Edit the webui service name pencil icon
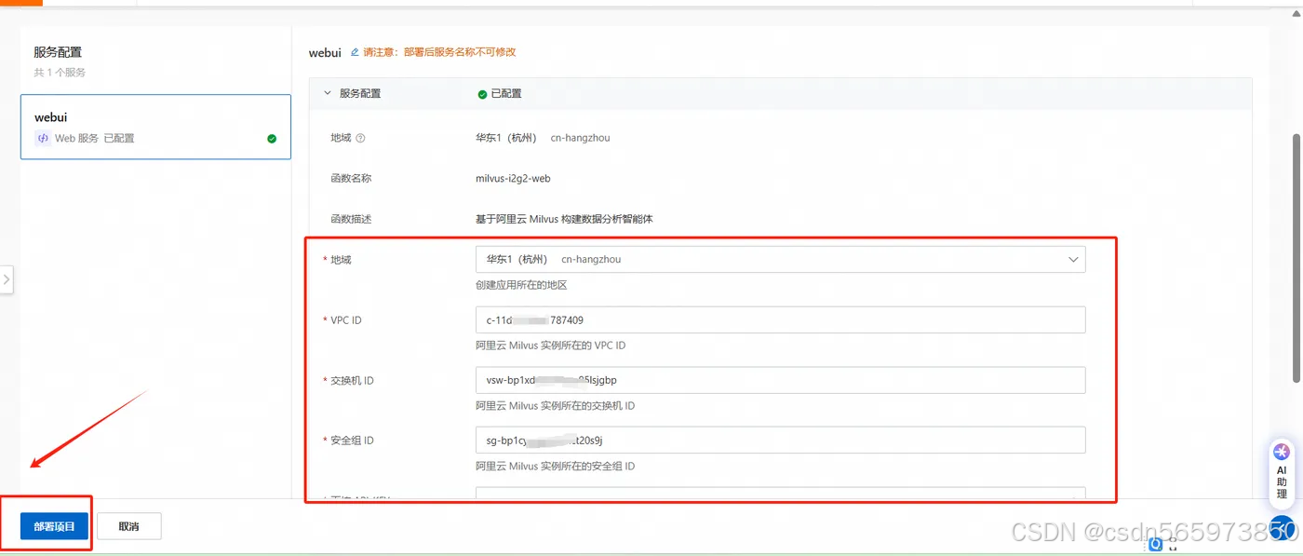The height and width of the screenshot is (556, 1303). [x=355, y=52]
